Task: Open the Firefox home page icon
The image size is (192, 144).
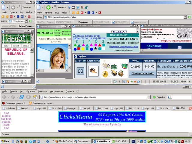Action: 35,97
